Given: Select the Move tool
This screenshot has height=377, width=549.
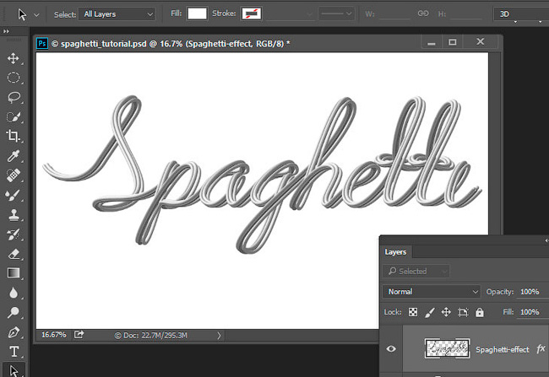Looking at the screenshot, I should pos(14,58).
